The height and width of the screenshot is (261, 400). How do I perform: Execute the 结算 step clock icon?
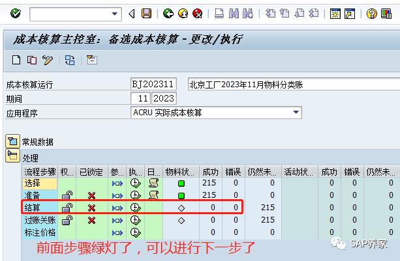point(135,208)
